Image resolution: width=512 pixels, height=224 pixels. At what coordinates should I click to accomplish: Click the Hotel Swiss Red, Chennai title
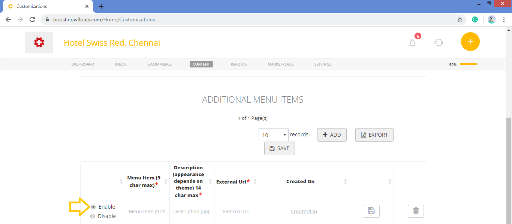tap(112, 43)
